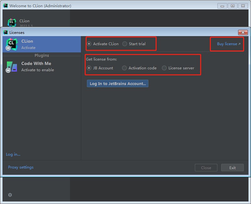Click the CLion product icon in Licenses list

[x=12, y=44]
